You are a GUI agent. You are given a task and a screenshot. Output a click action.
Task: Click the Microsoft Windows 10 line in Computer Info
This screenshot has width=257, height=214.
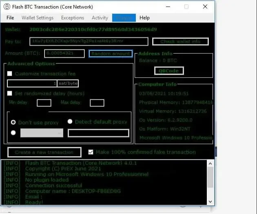pyautogui.click(x=176, y=138)
